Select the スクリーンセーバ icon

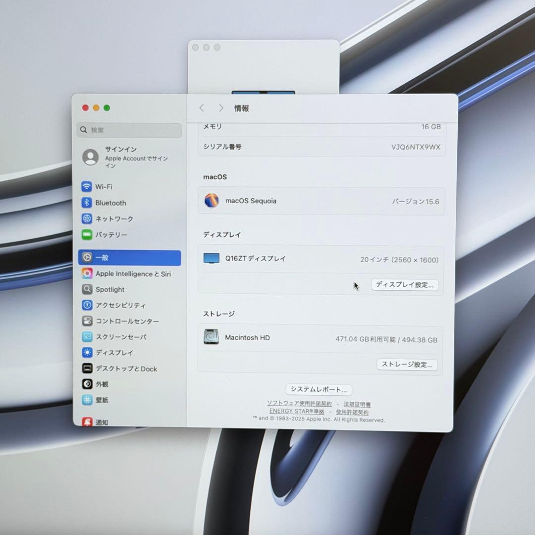pos(87,337)
